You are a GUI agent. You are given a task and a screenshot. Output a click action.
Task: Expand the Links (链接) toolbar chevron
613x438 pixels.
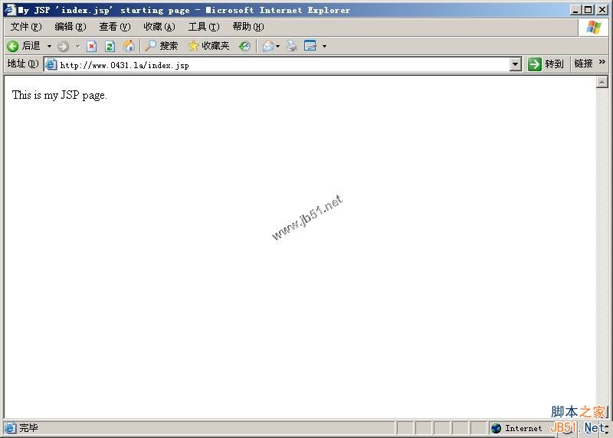coord(602,64)
